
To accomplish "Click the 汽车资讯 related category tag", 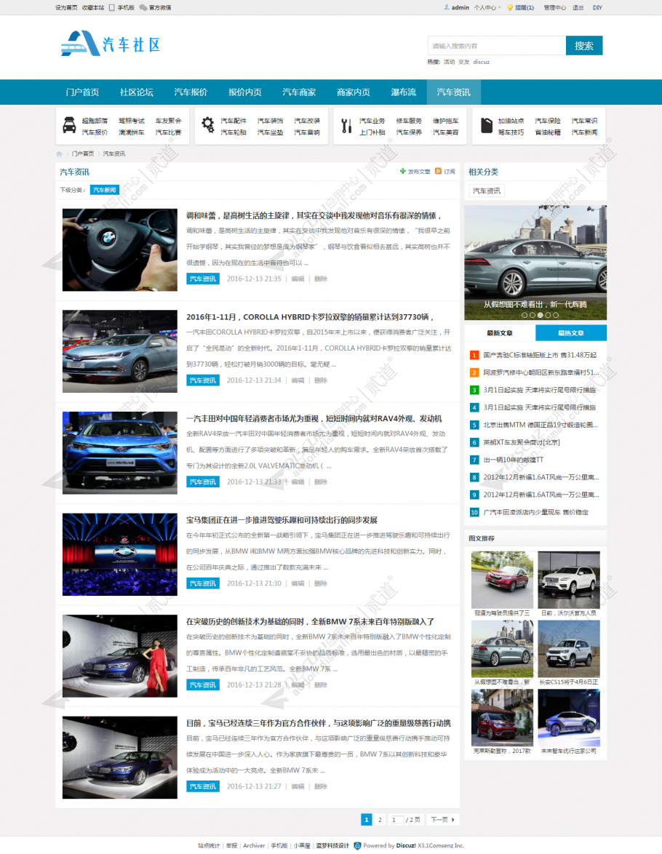I will [x=487, y=191].
